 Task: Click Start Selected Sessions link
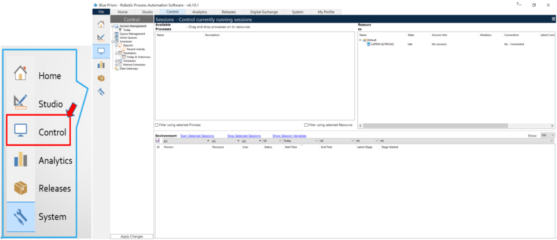[x=197, y=136]
